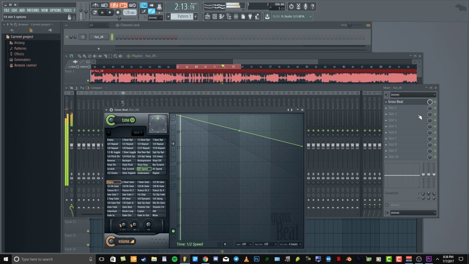Open Slot 2 effect menu arrow
Image resolution: width=469 pixels, height=264 pixels.
(x=386, y=108)
